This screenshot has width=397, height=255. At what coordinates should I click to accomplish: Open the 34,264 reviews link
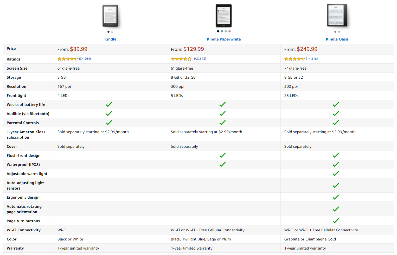pyautogui.click(x=85, y=59)
